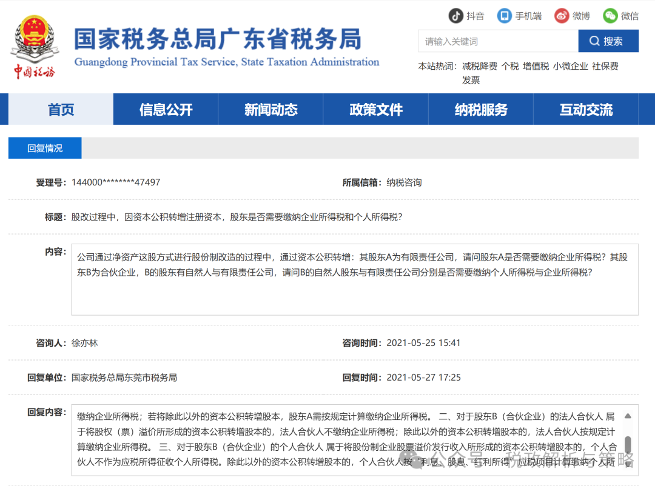Screen dimensions: 655x486
Task: Switch to the 新闻动态 tab
Action: [270, 110]
